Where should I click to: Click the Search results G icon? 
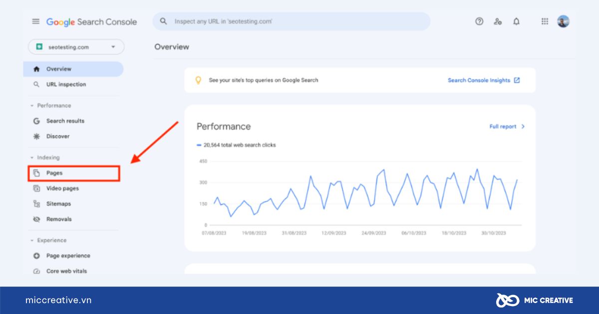pyautogui.click(x=36, y=121)
